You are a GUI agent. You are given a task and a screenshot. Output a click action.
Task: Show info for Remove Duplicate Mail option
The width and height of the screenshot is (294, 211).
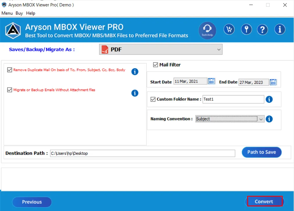click(135, 72)
